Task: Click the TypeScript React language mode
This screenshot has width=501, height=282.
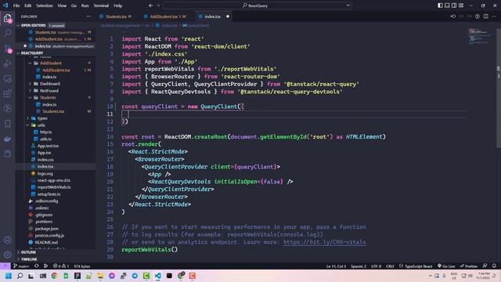Action: 416,266
